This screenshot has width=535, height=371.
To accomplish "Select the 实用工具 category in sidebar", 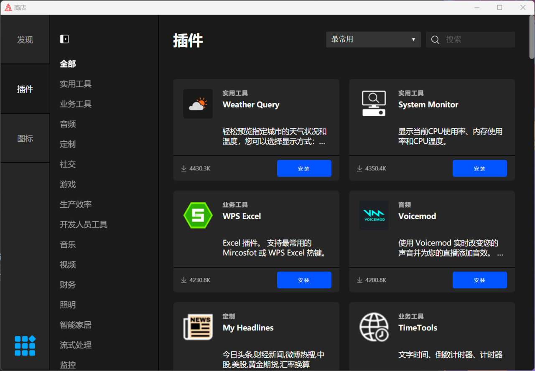I will click(76, 84).
